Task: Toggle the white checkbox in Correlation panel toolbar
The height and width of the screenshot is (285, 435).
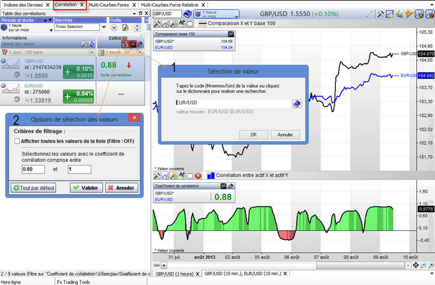Action: point(189,175)
